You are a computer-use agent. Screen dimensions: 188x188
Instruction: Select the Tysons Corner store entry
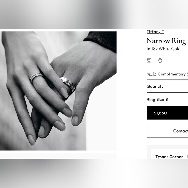(171, 157)
